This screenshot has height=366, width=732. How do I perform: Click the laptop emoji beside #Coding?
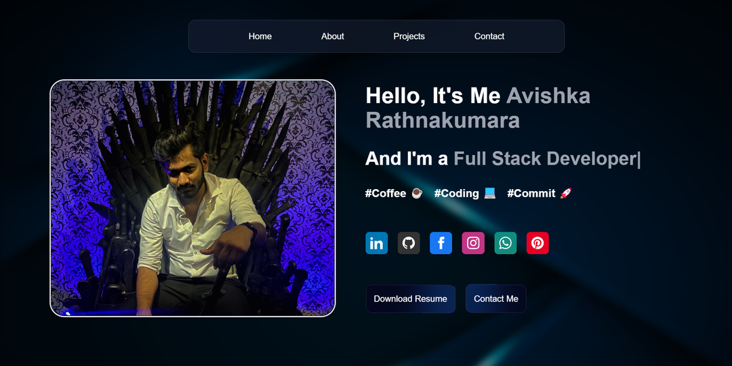click(x=489, y=193)
